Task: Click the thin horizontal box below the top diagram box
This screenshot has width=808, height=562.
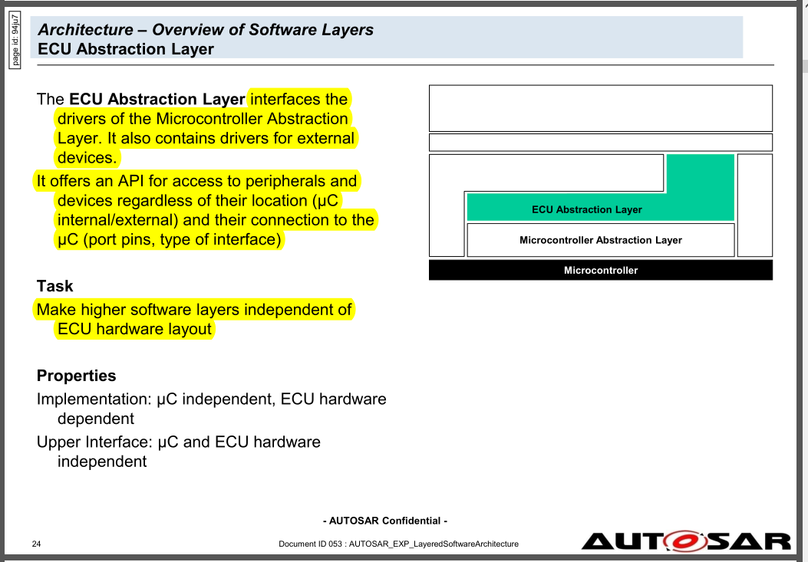Action: [600, 141]
